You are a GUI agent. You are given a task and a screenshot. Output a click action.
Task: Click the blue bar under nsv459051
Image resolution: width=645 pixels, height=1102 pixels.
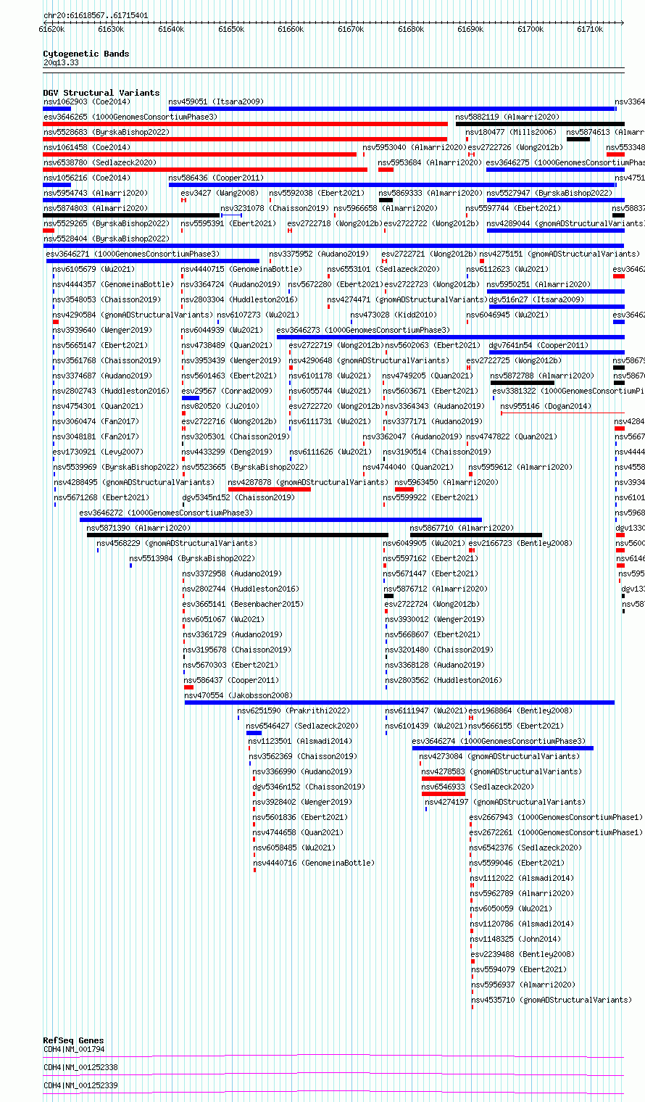392,109
